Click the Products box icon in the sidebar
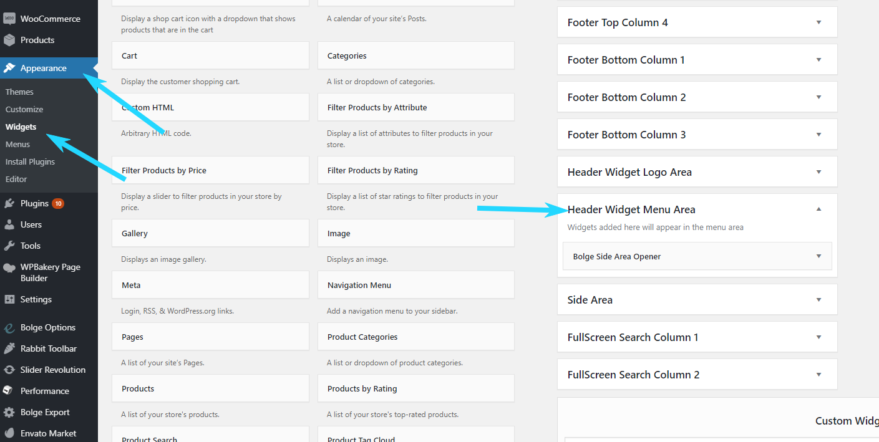Image resolution: width=879 pixels, height=442 pixels. (x=9, y=40)
